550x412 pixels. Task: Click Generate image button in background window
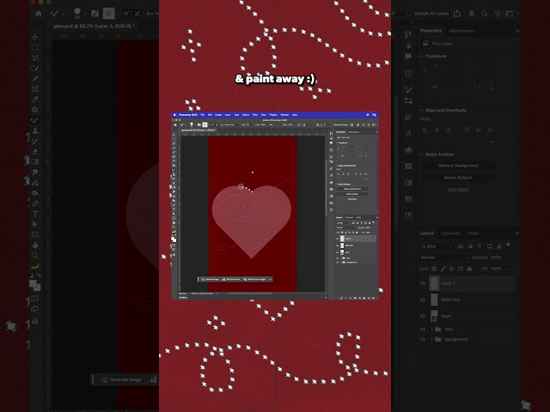[121, 379]
